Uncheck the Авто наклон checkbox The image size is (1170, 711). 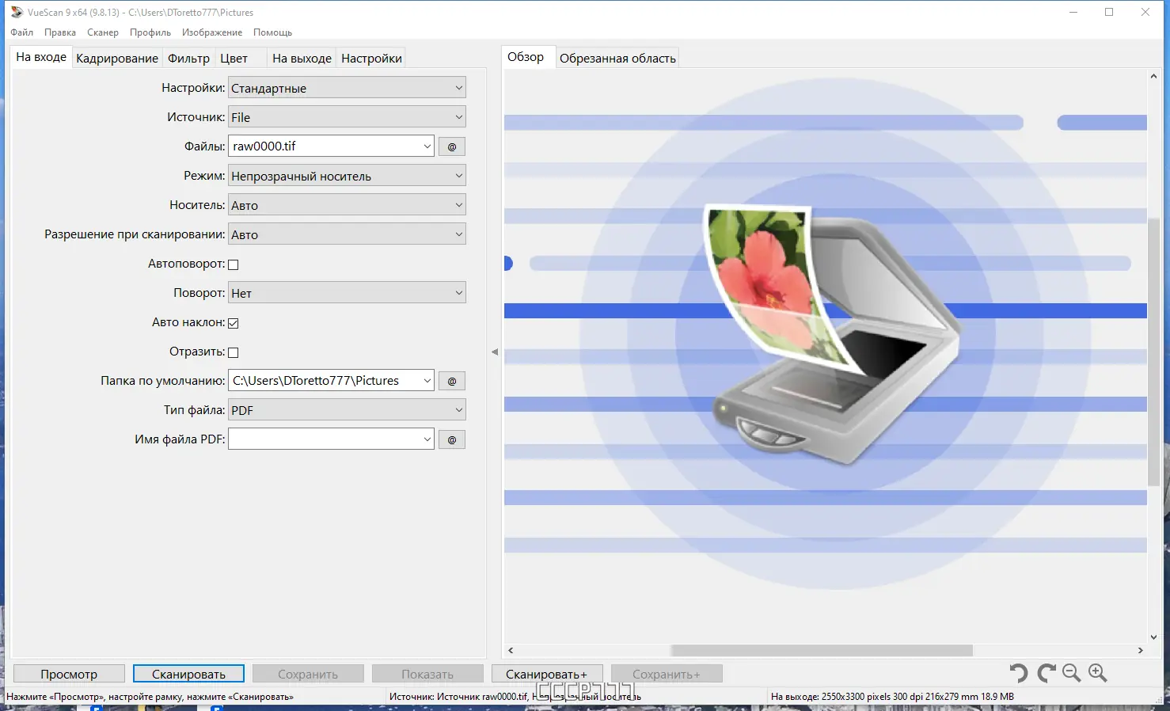[x=234, y=323]
